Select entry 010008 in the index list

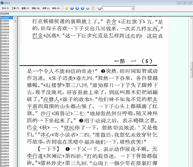pyautogui.click(x=5, y=26)
